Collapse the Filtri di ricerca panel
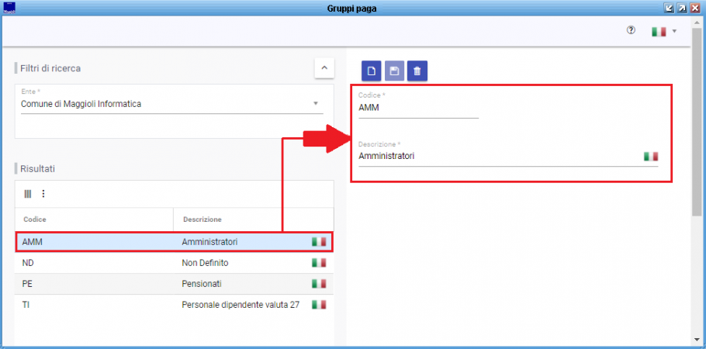Screen dimensions: 706x349 tap(324, 68)
